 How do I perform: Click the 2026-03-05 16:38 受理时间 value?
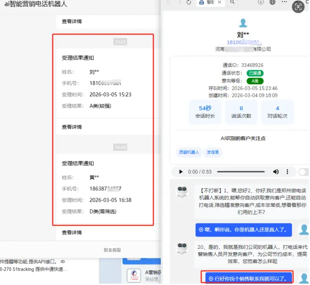tap(110, 200)
